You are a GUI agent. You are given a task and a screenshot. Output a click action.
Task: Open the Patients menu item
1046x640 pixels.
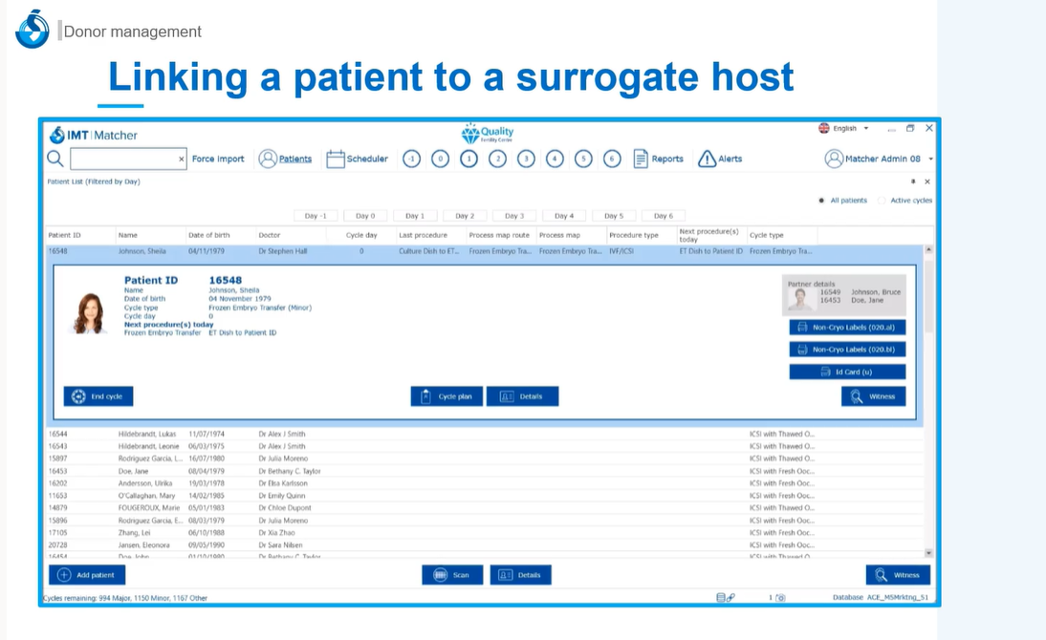[x=285, y=160]
